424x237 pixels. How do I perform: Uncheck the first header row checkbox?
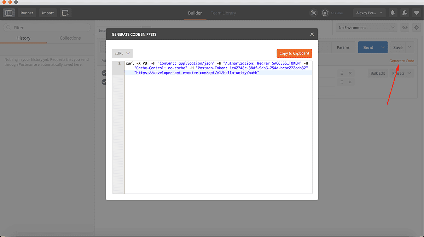pos(104,73)
